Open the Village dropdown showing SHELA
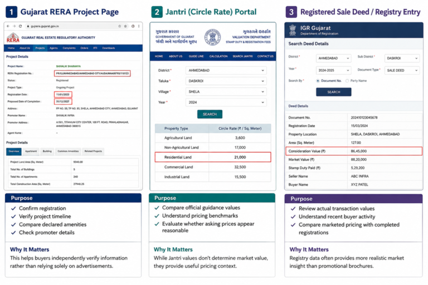 226,92
